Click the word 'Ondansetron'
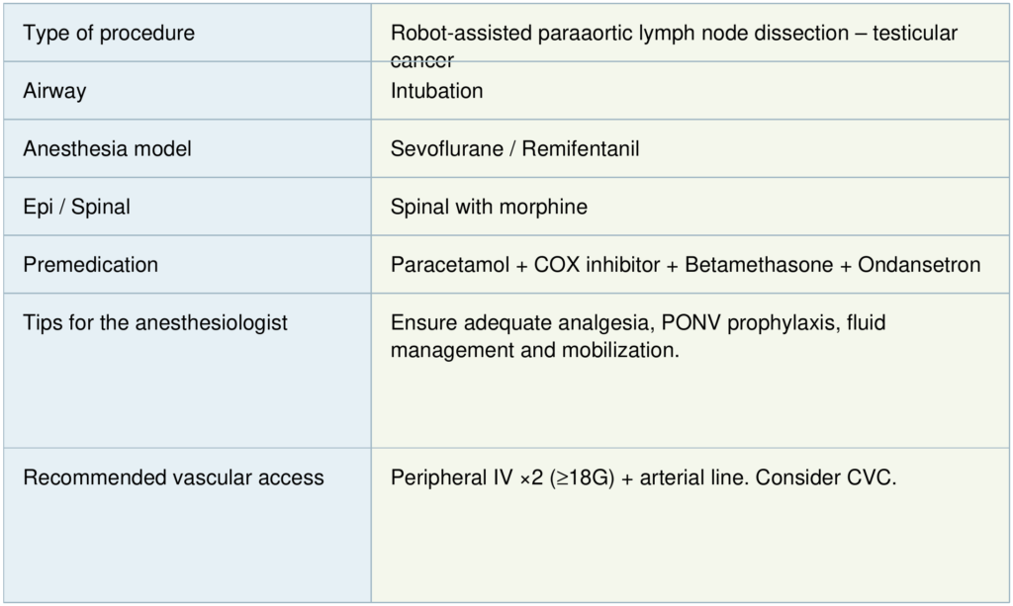Screen dimensions: 1013x606 [919, 265]
